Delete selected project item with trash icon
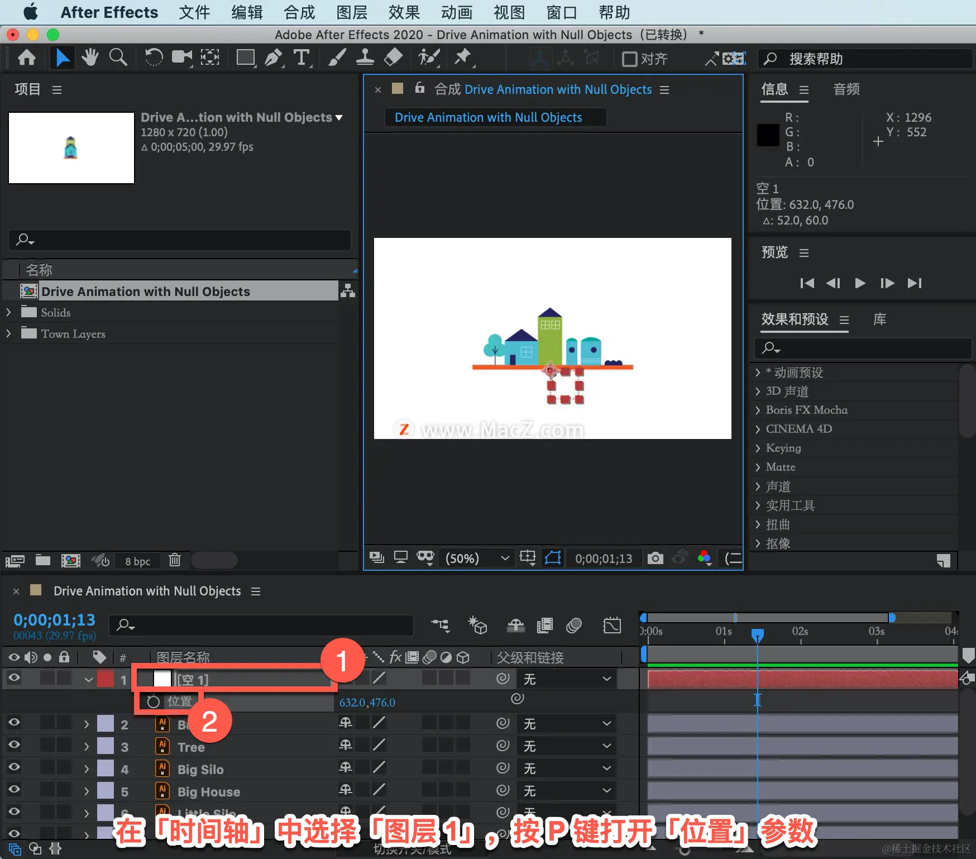 175,560
